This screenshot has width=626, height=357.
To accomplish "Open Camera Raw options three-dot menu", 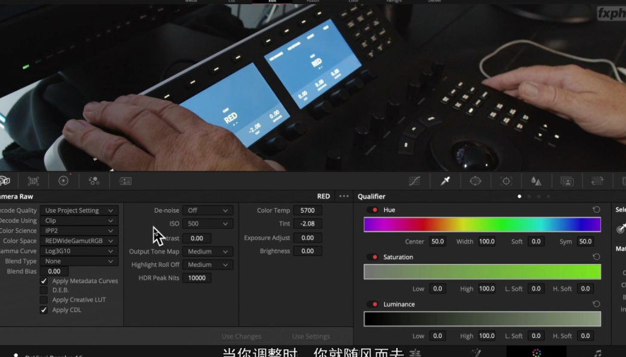I will [344, 196].
